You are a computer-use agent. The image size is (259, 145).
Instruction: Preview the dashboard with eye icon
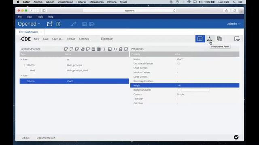tap(237, 39)
